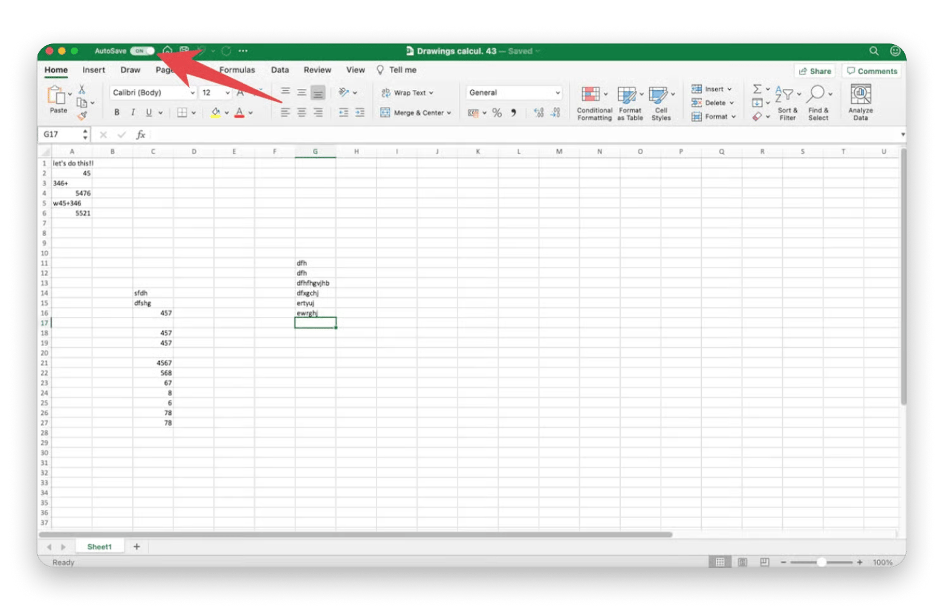Open the Comments pane button
Image resolution: width=943 pixels, height=616 pixels.
(872, 71)
